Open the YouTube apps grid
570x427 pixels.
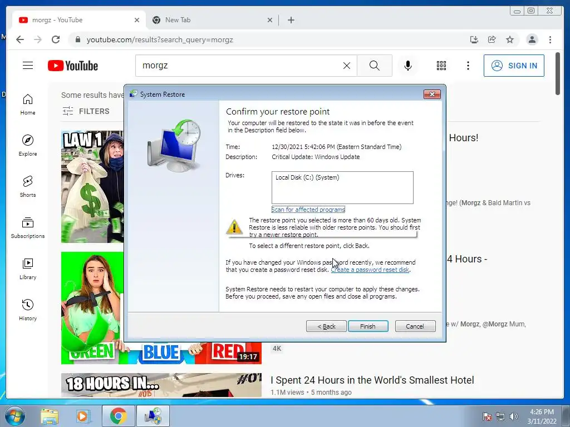pyautogui.click(x=441, y=66)
